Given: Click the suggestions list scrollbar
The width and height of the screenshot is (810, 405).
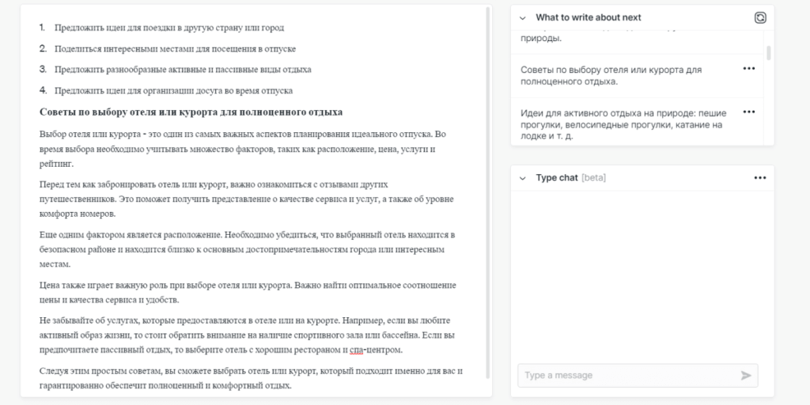Looking at the screenshot, I should [769, 54].
